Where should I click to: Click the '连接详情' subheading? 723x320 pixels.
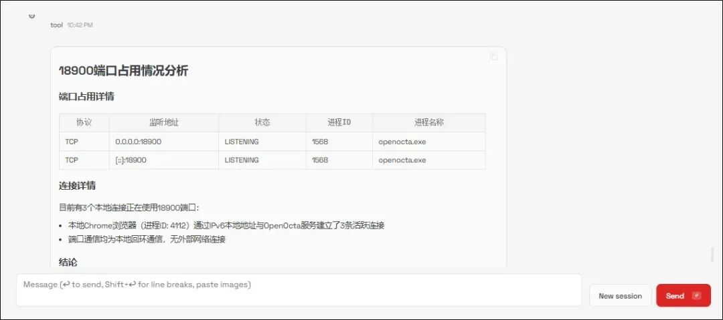coord(78,186)
